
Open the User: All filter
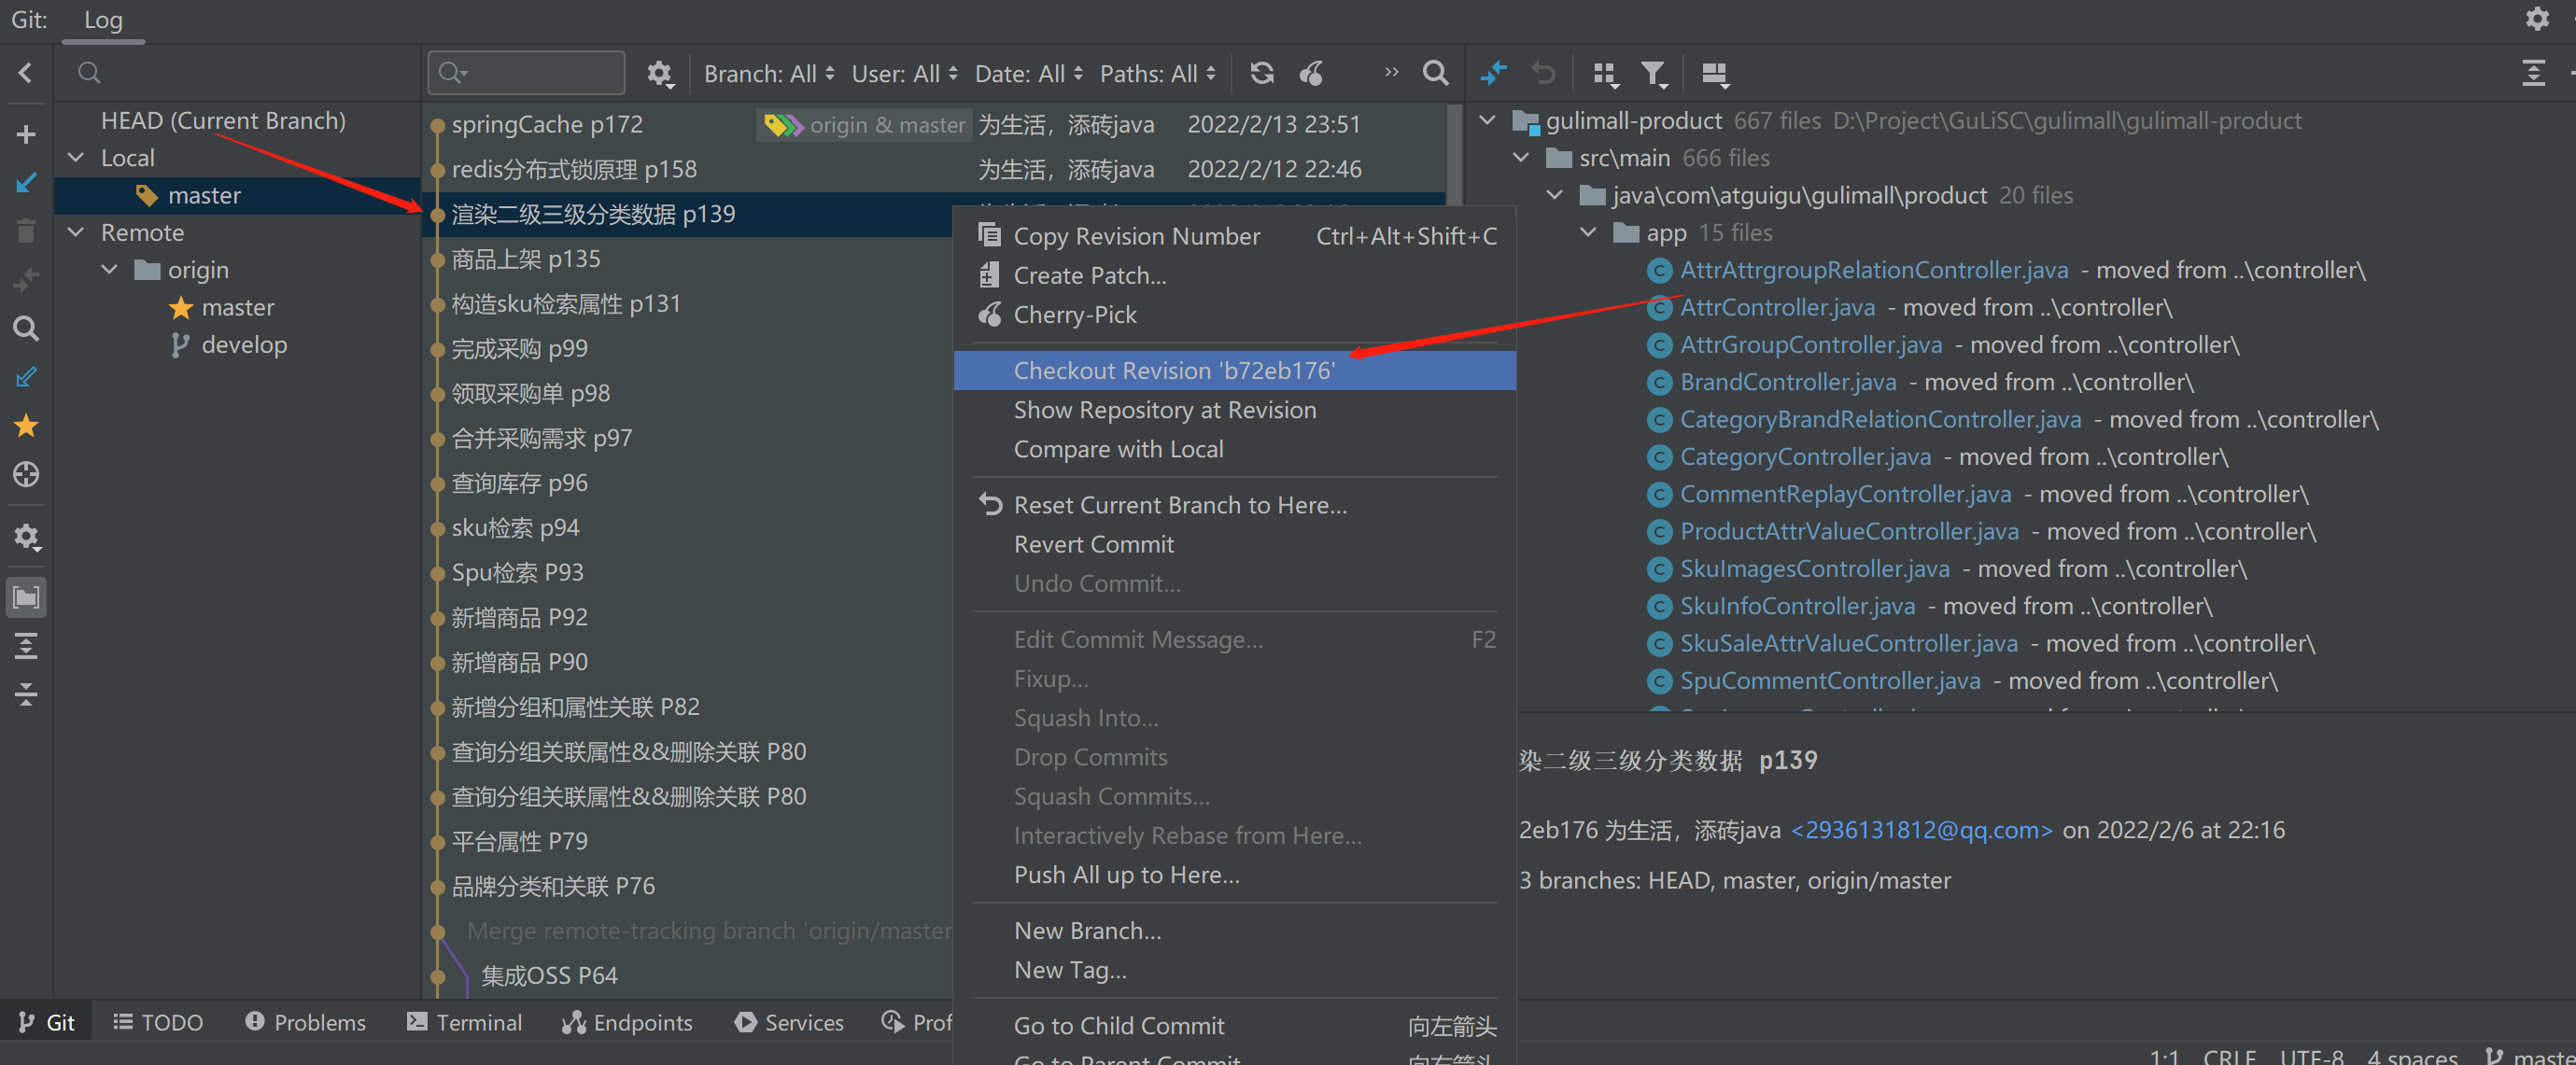point(904,74)
